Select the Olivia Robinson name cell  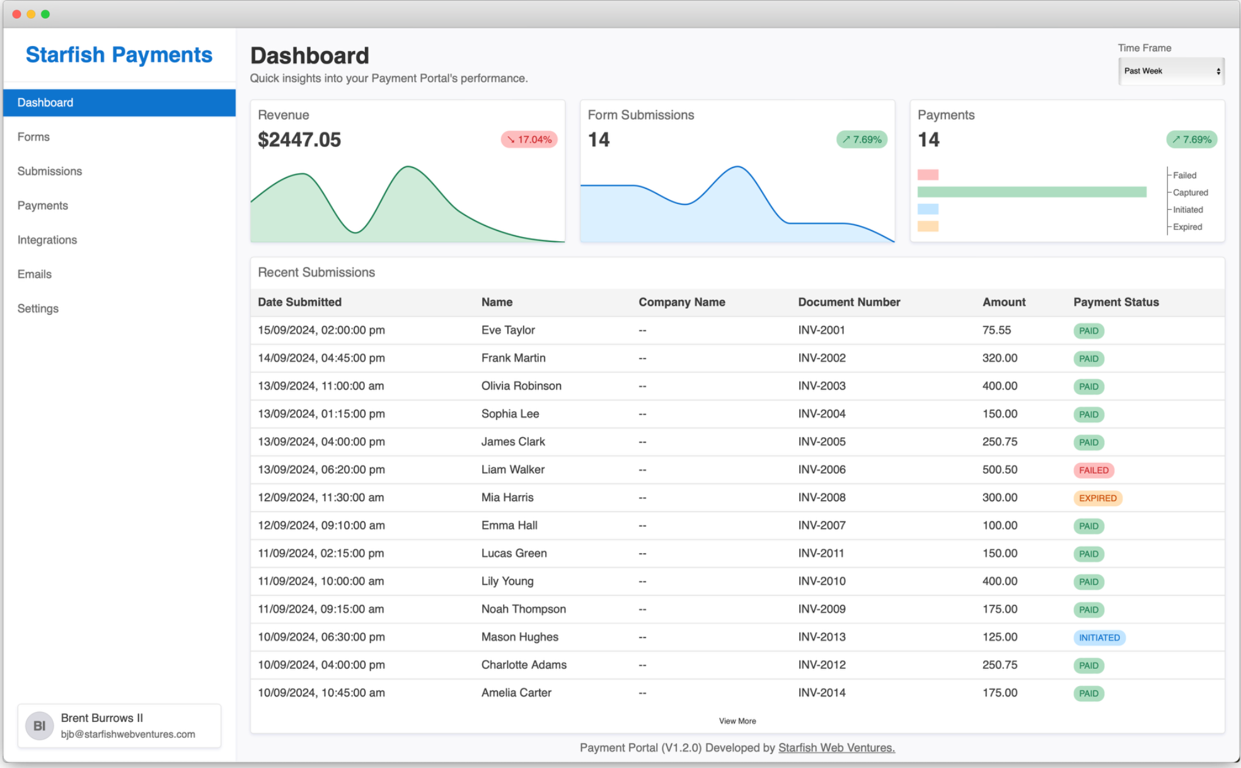click(521, 386)
